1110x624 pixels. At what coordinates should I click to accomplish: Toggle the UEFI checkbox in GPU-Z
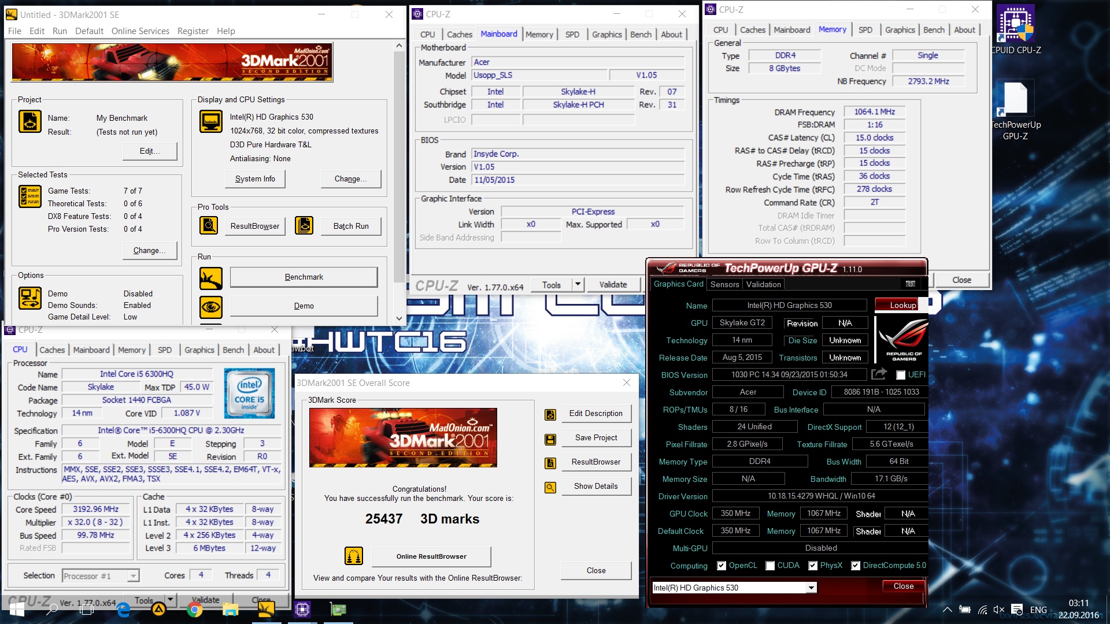900,375
